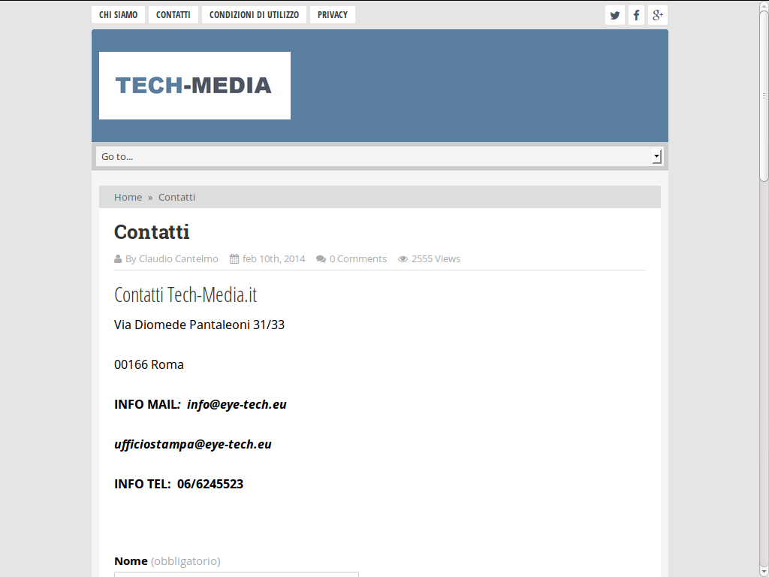Click the dropdown arrow of Go to select

[x=656, y=156]
